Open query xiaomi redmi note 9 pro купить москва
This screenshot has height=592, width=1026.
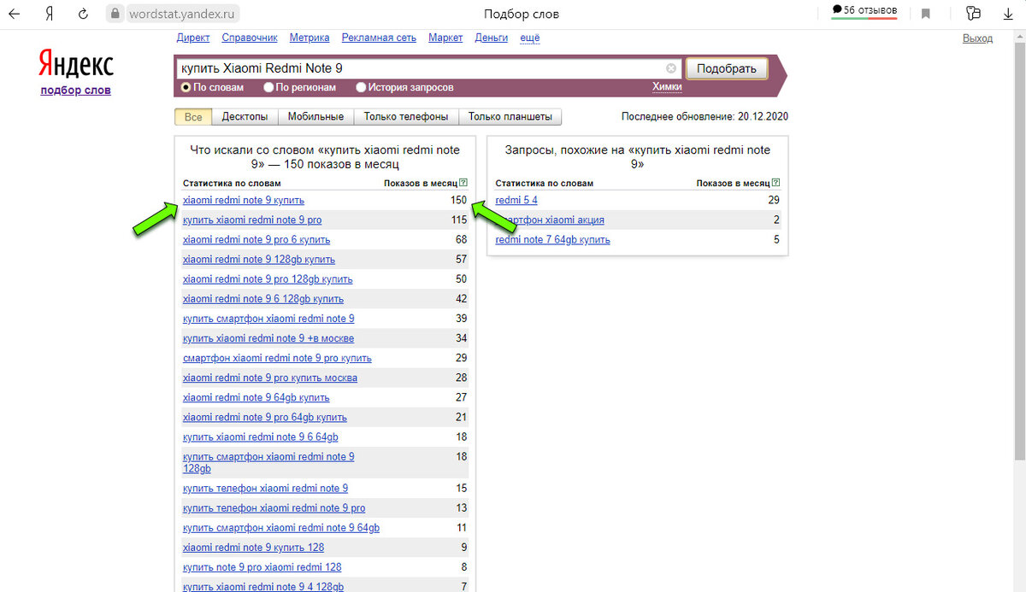click(270, 378)
